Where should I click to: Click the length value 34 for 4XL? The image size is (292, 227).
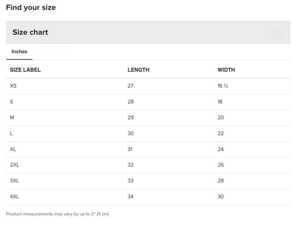tap(130, 197)
